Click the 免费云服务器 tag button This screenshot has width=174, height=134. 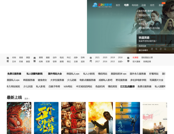pyautogui.click(x=14, y=74)
